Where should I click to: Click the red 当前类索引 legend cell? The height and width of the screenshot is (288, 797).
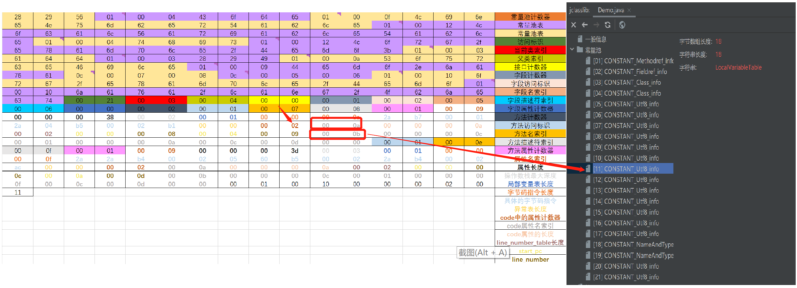[530, 50]
